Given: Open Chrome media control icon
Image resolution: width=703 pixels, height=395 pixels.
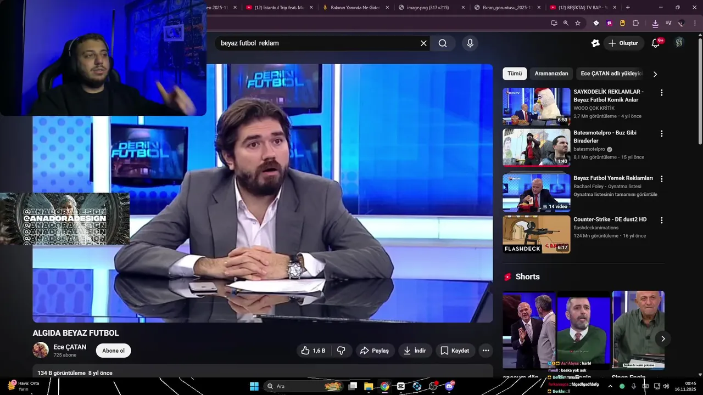Looking at the screenshot, I should (668, 23).
